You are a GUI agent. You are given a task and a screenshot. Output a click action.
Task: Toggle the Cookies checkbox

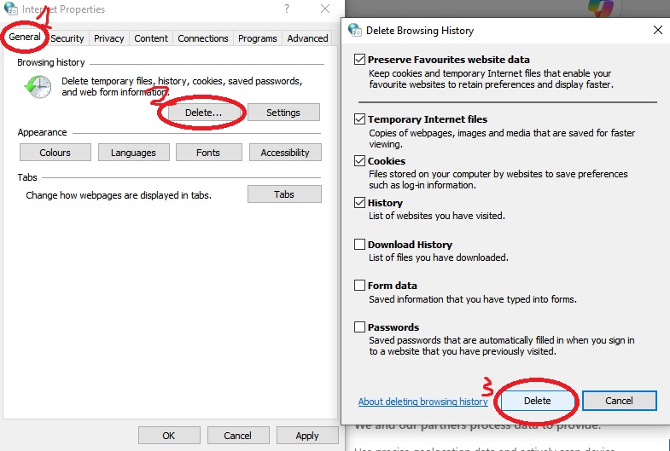pos(360,161)
